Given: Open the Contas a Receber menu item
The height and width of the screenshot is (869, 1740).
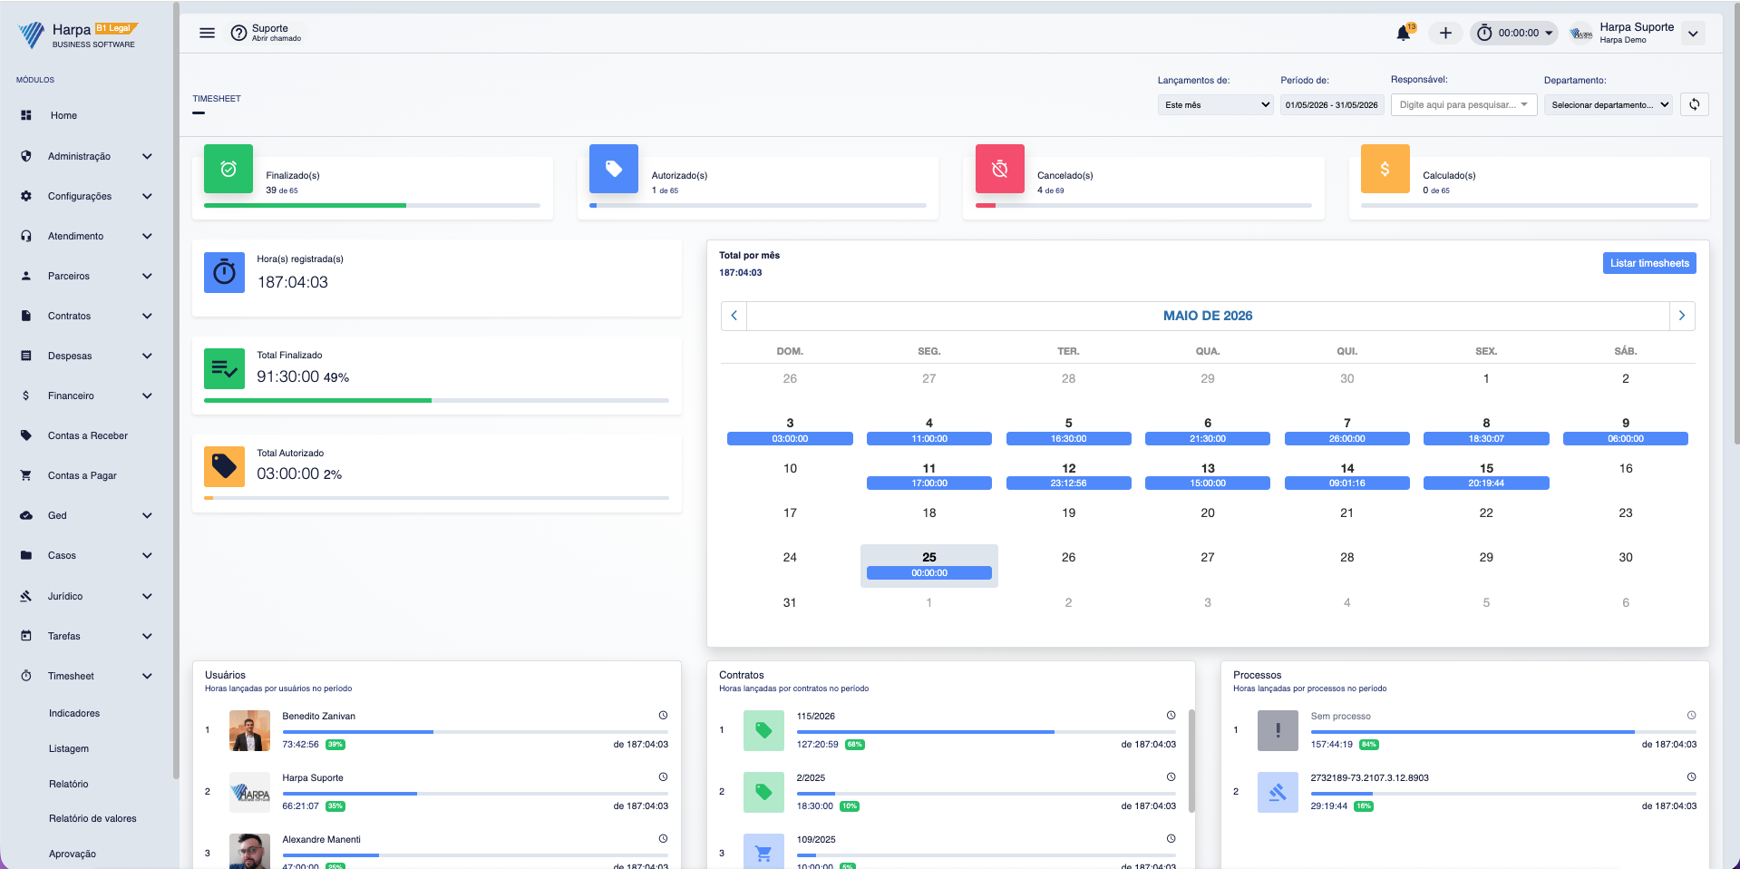Looking at the screenshot, I should pos(88,435).
